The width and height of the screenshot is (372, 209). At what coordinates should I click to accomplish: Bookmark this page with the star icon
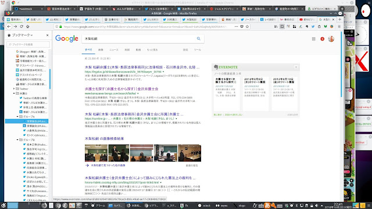pos(247,27)
